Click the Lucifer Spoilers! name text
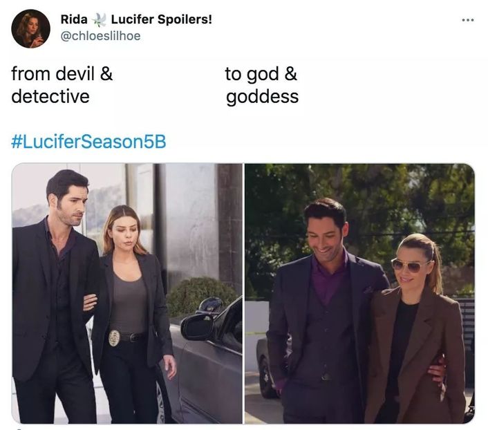 tap(162, 19)
